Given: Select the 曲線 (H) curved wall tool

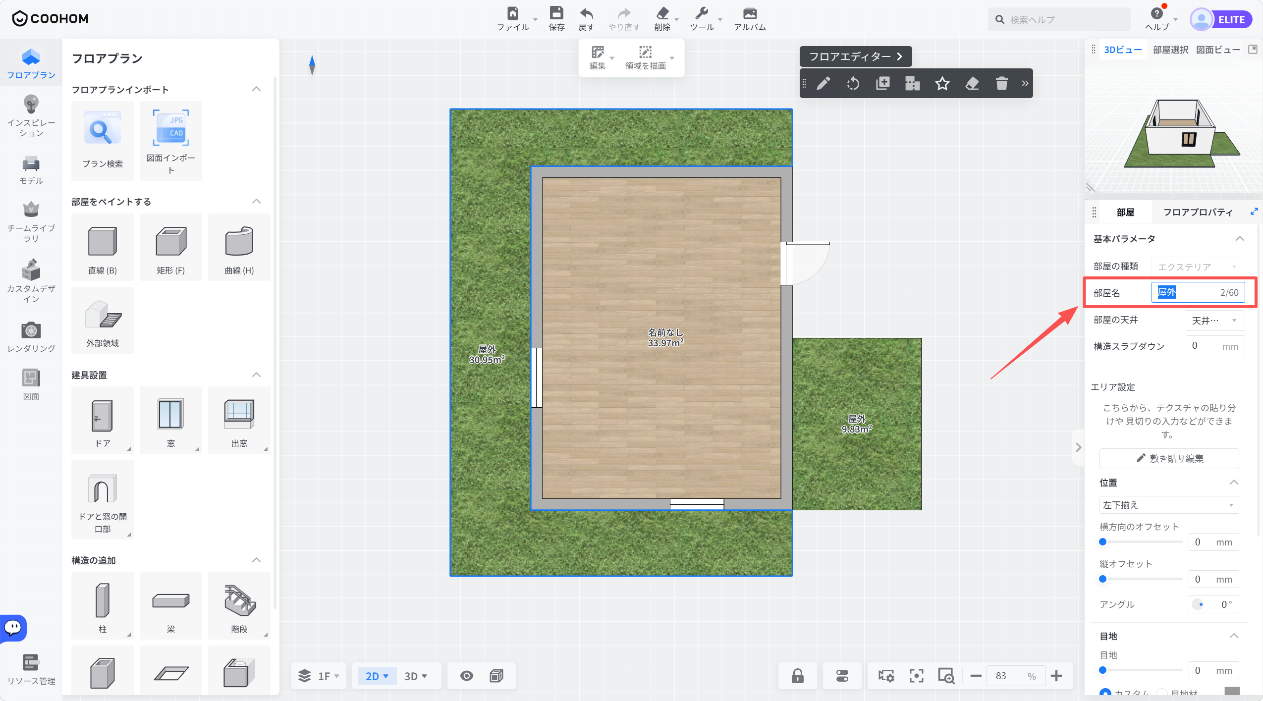Looking at the screenshot, I should (239, 247).
